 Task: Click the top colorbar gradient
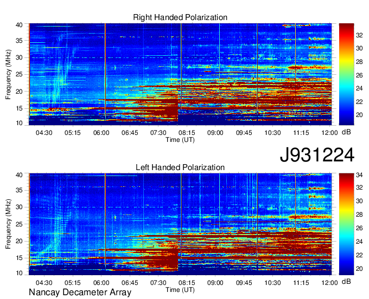point(346,74)
